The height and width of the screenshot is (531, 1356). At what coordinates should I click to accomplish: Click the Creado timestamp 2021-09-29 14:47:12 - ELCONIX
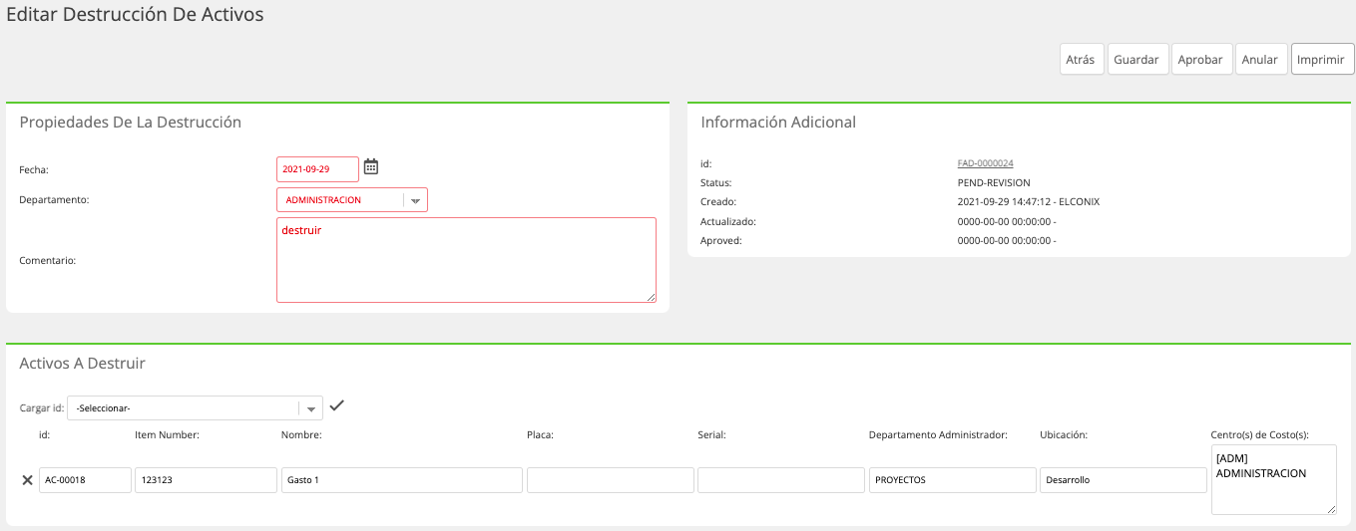[1028, 202]
